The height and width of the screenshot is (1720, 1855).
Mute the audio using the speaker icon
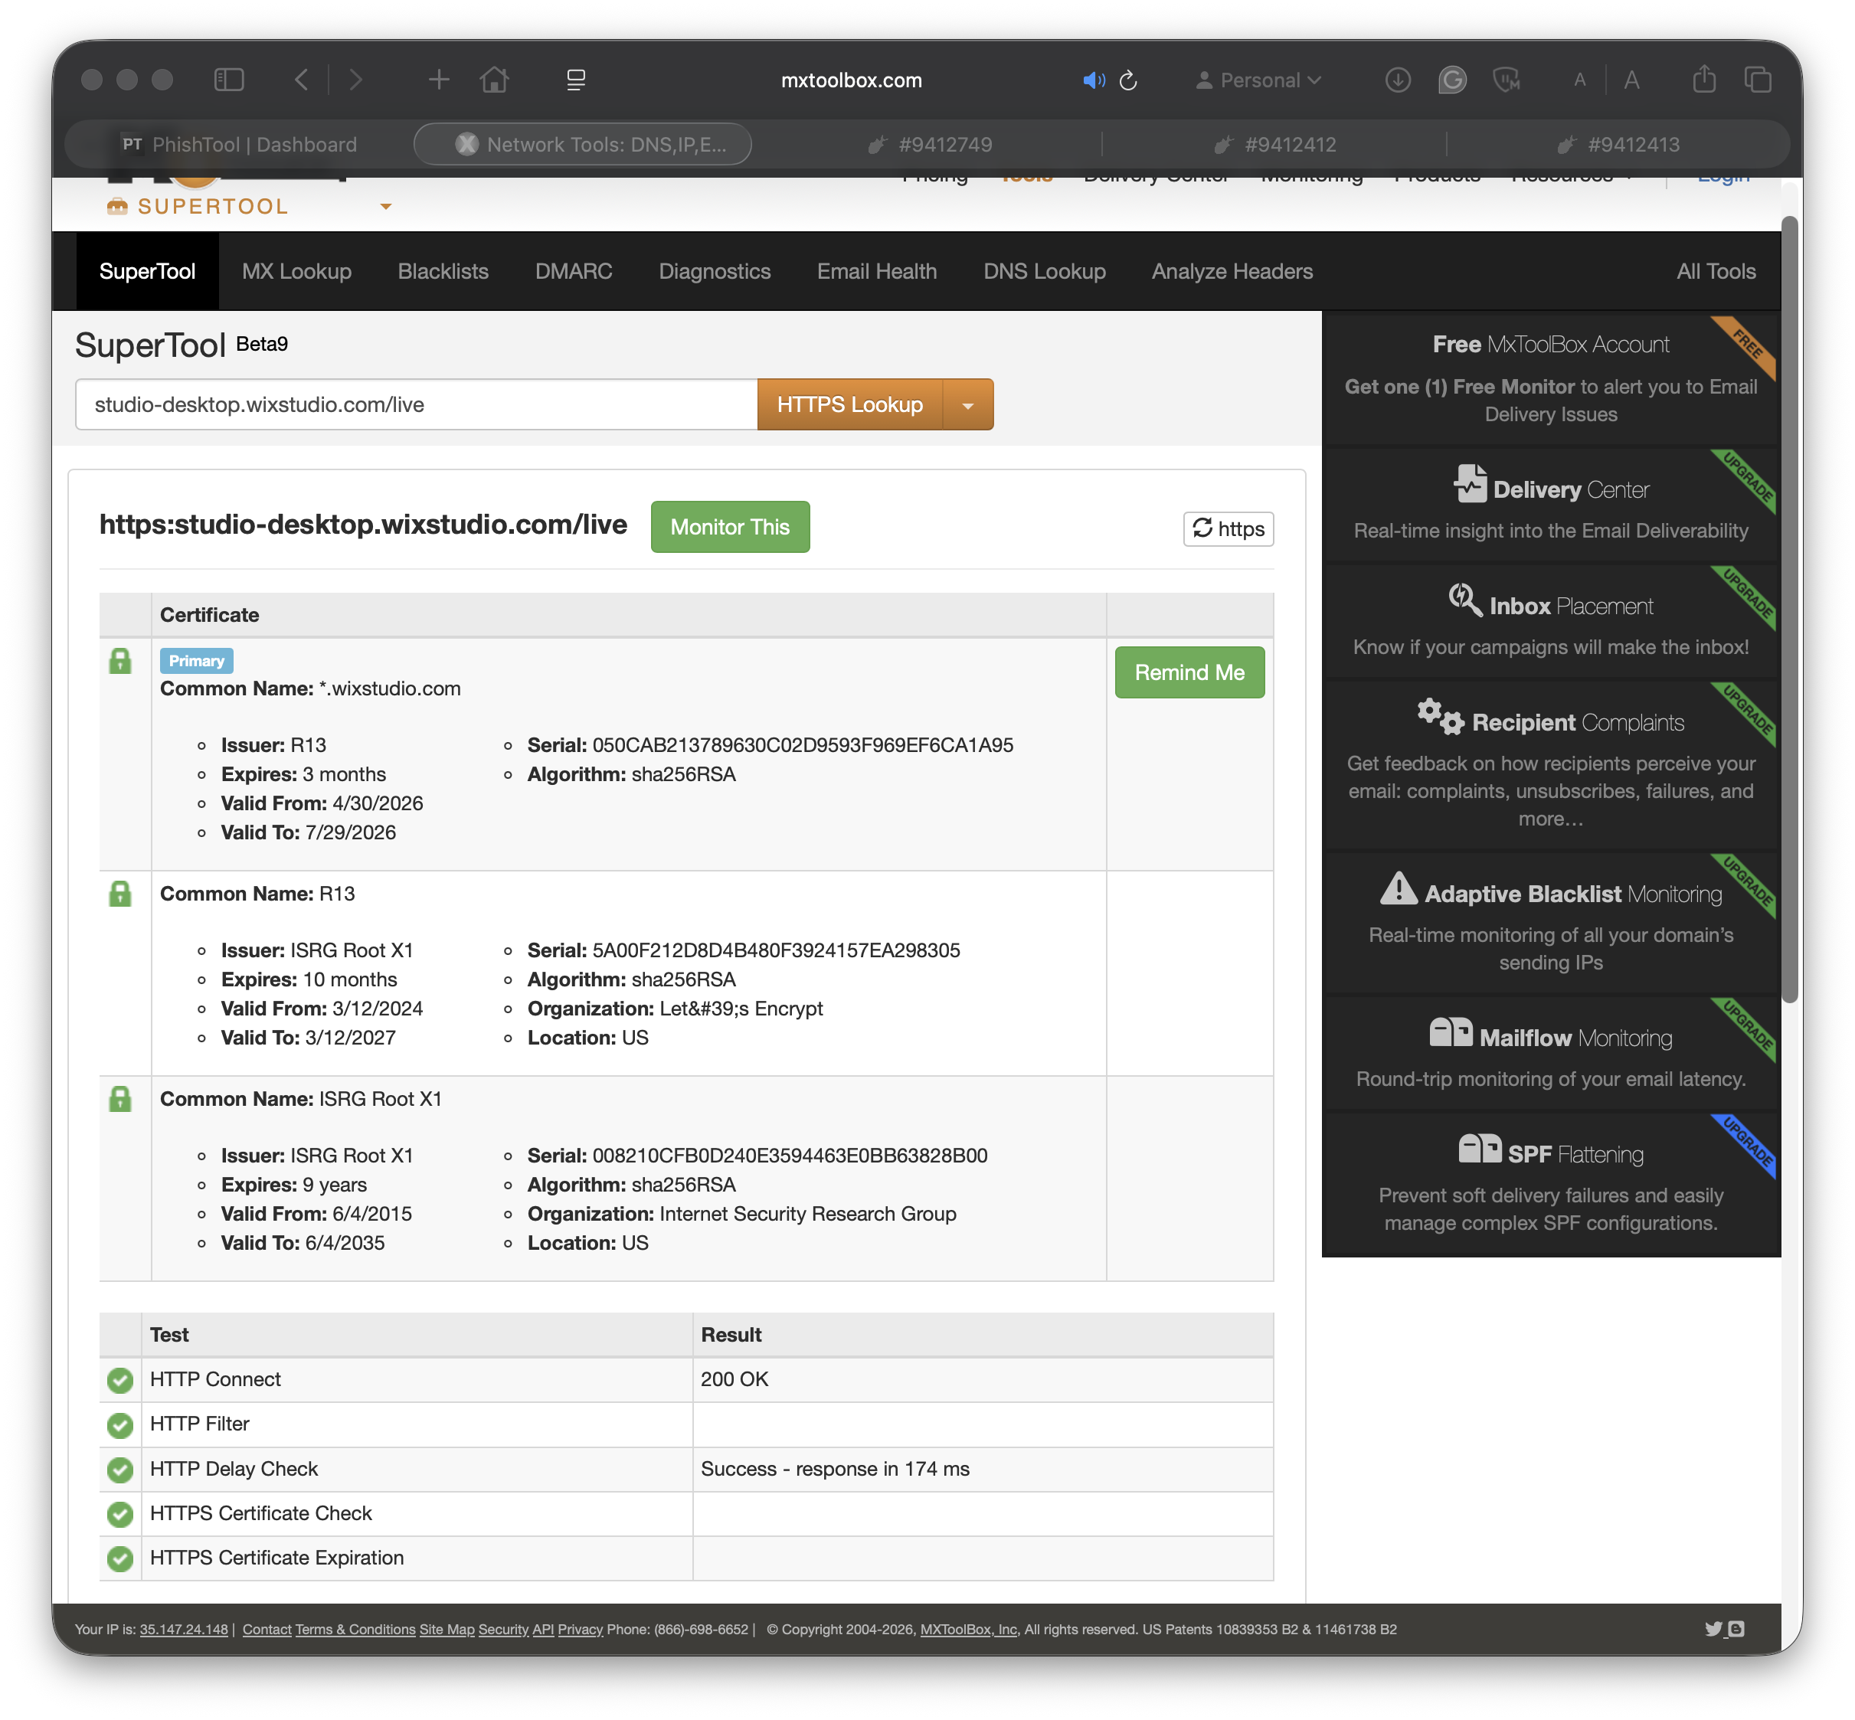pos(1094,80)
